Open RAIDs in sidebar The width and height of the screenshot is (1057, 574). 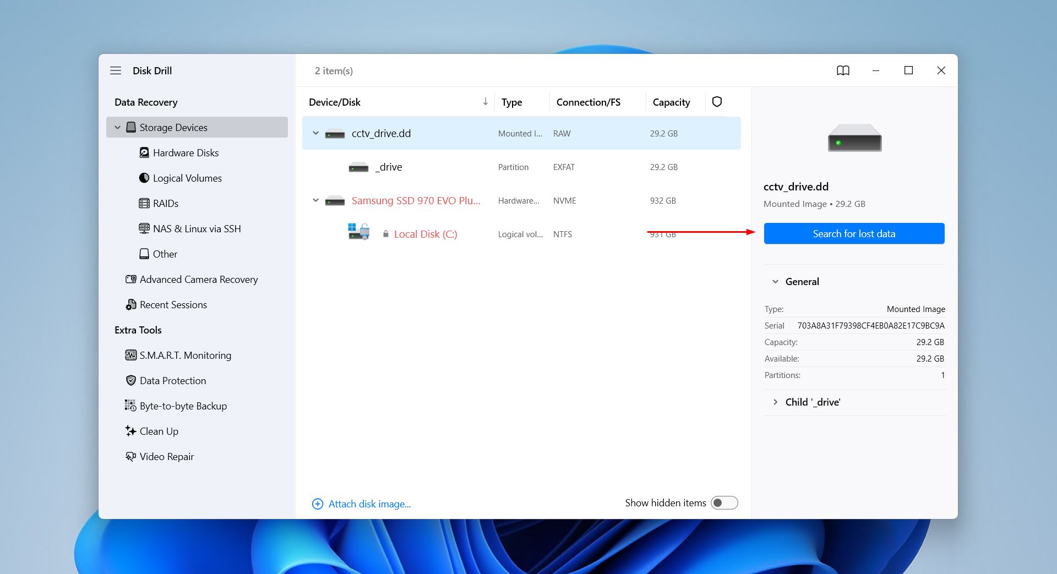pyautogui.click(x=166, y=203)
